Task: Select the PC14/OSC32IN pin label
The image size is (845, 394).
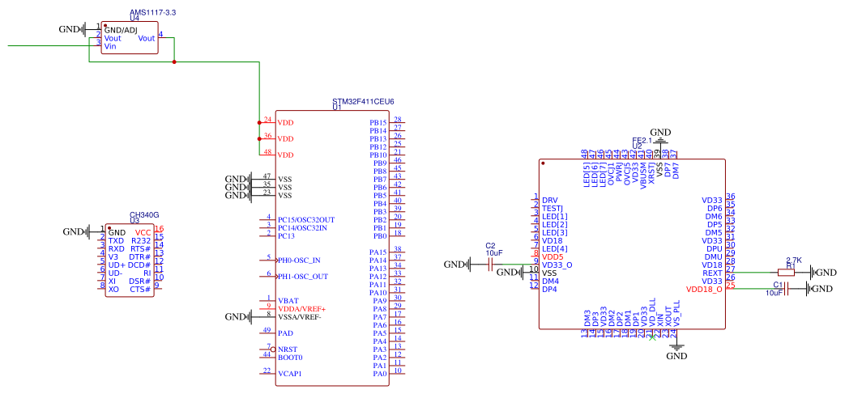Action: [304, 228]
